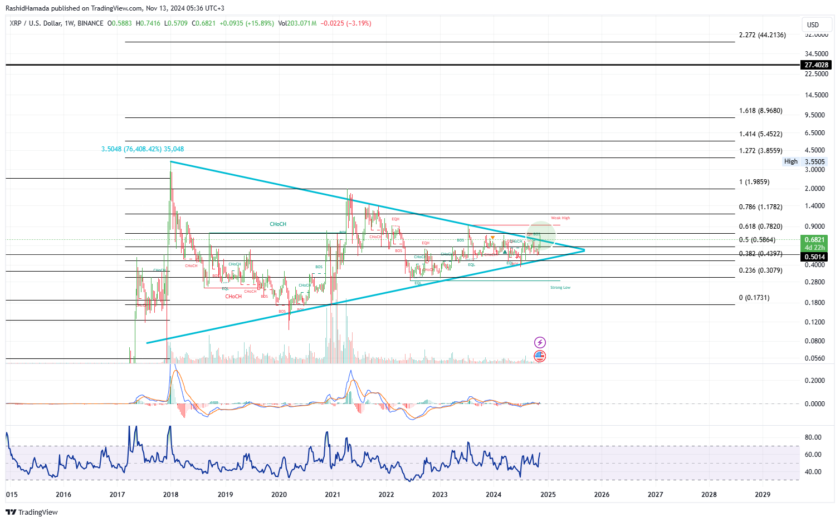Click the 0.382 (0.4397) Fibonacci label
840x522 pixels.
tap(761, 254)
